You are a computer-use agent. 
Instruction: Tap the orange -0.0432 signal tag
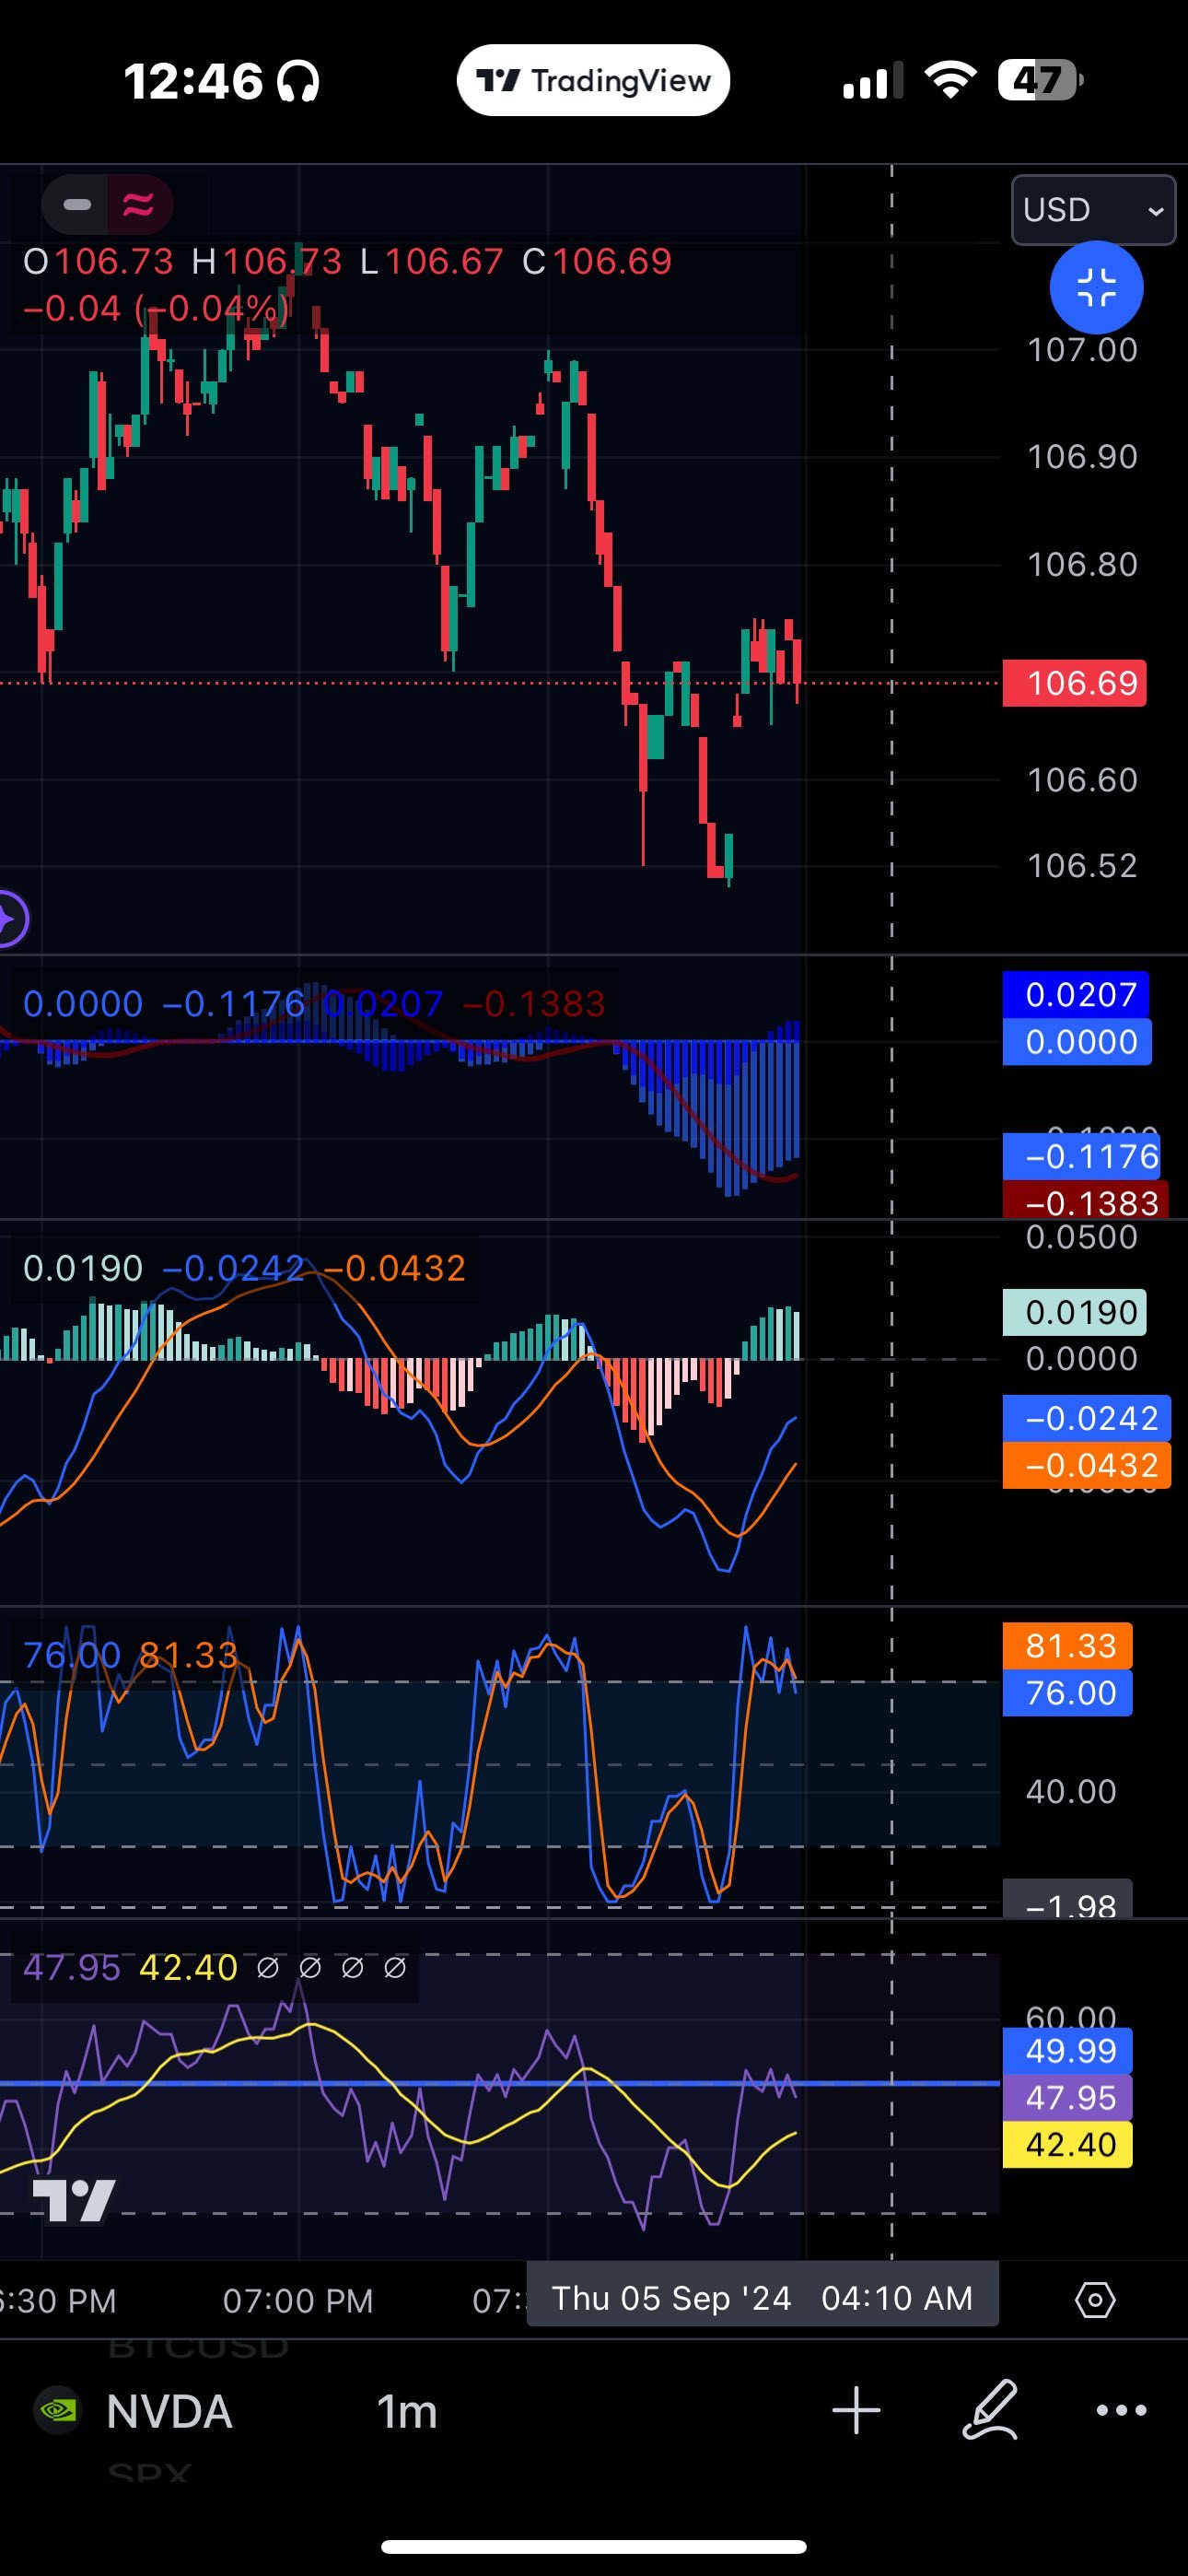pos(1086,1465)
